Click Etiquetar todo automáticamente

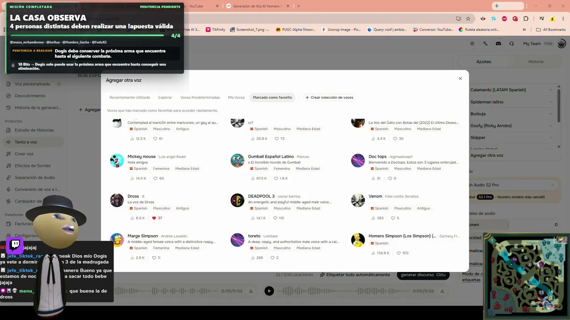point(355,275)
